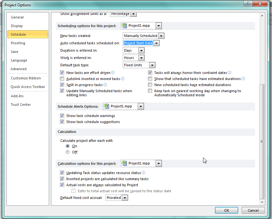Click info icon beside 'Split in-progress tasks'
Viewport: 272px width, 219px height.
click(x=105, y=85)
